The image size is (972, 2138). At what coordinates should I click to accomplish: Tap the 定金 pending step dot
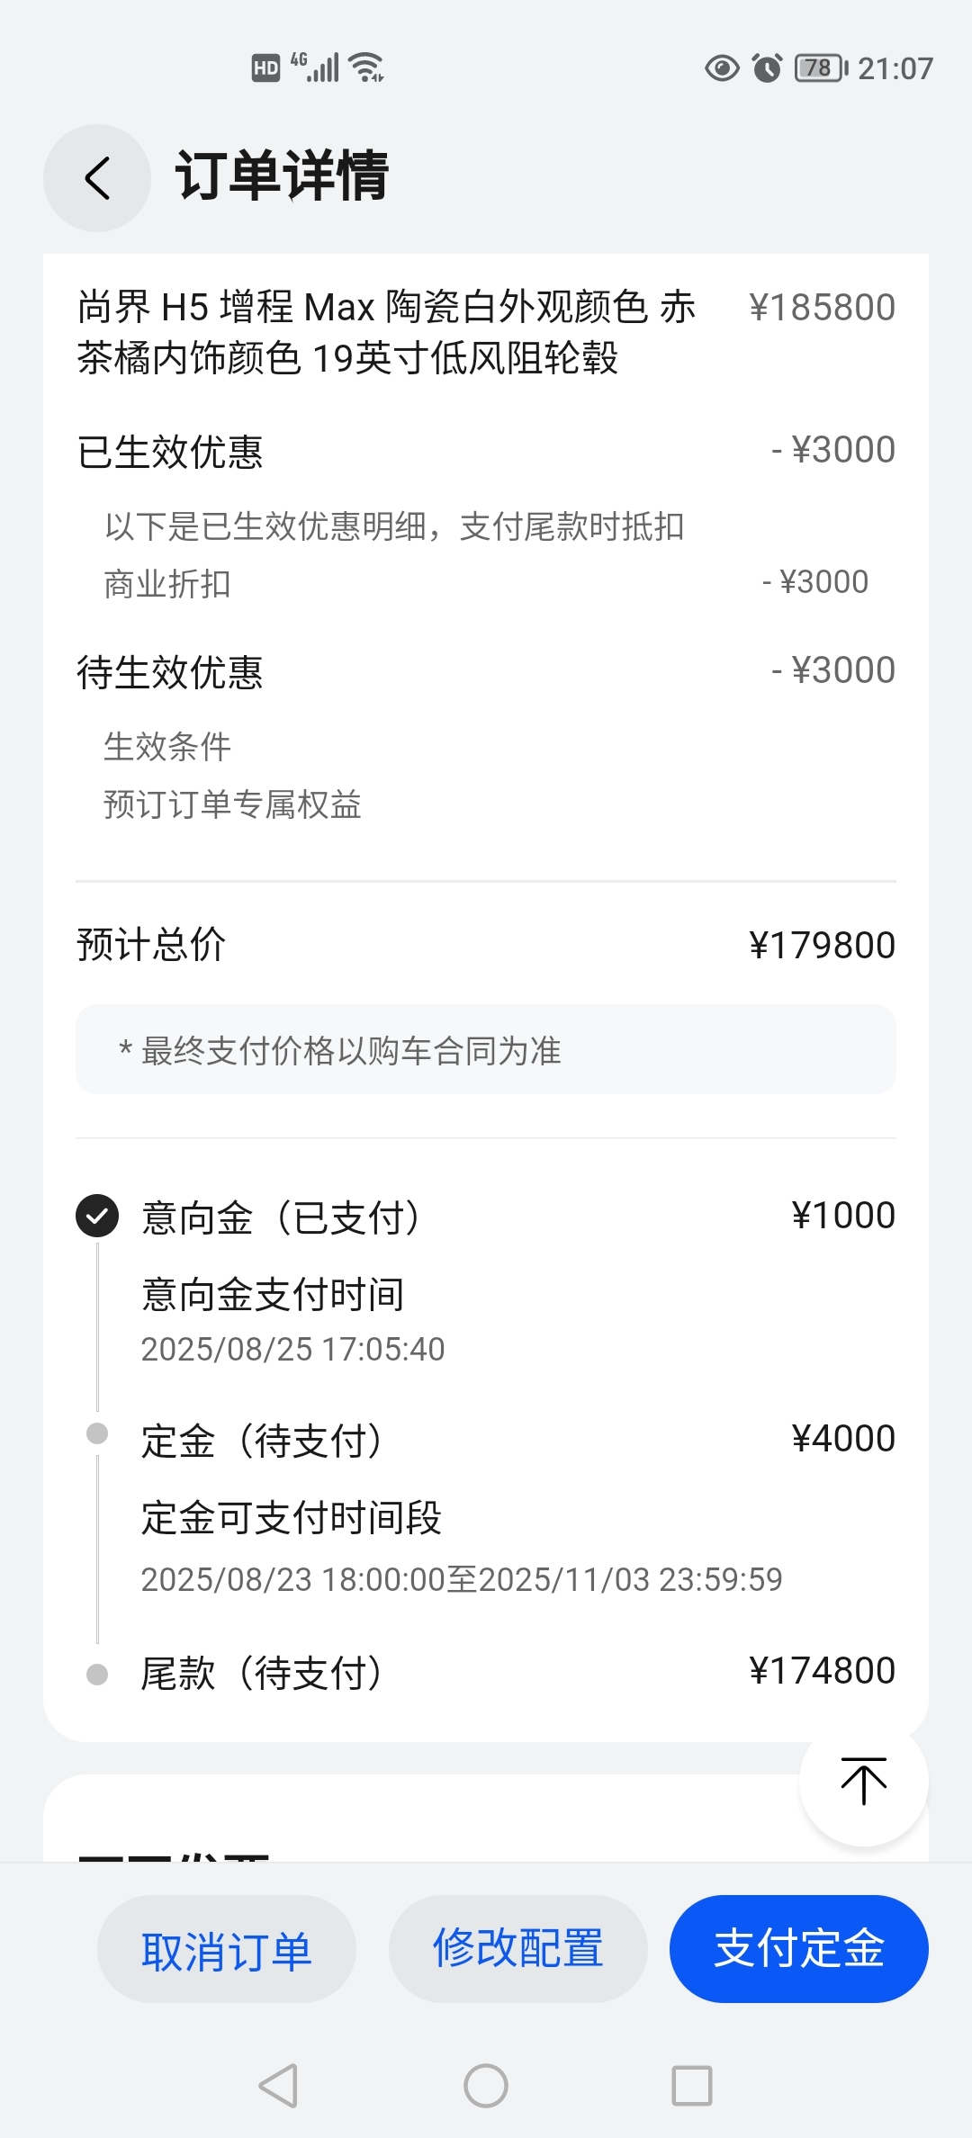click(97, 1433)
